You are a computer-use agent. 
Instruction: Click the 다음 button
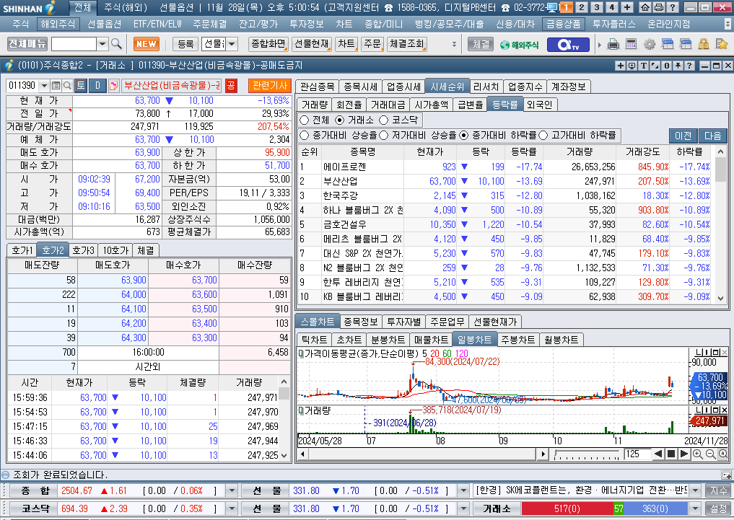[712, 136]
